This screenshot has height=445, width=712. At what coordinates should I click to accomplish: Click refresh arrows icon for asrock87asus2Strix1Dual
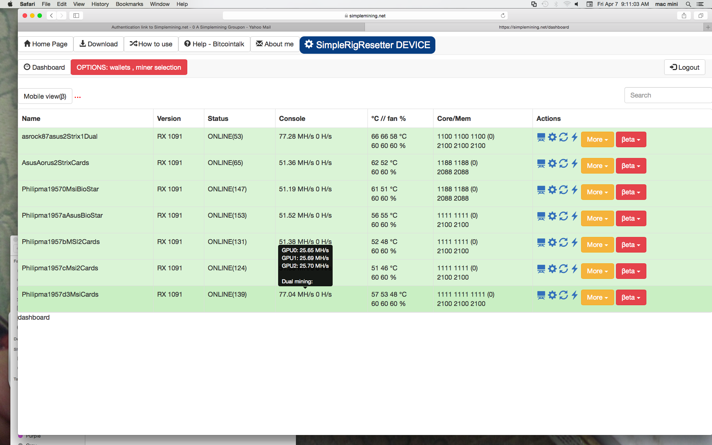563,137
